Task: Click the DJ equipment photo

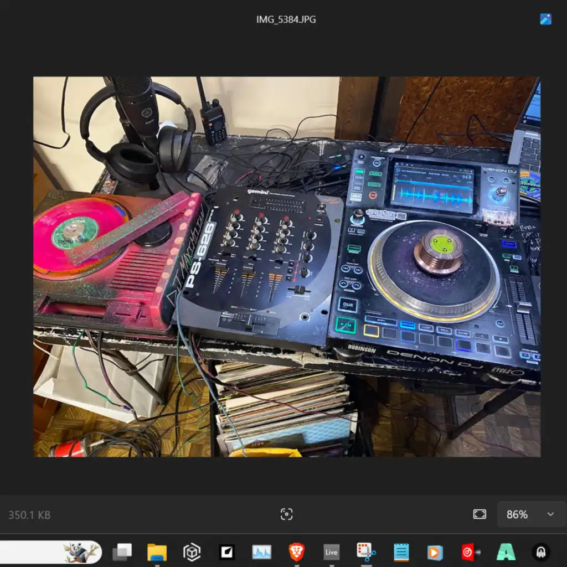Action: pos(287,266)
